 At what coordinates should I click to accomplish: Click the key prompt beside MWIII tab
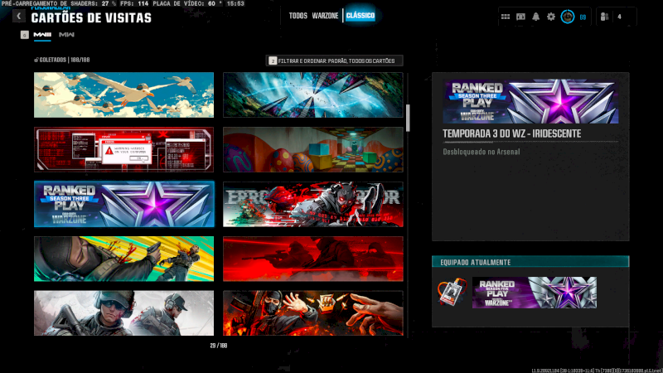pyautogui.click(x=25, y=35)
